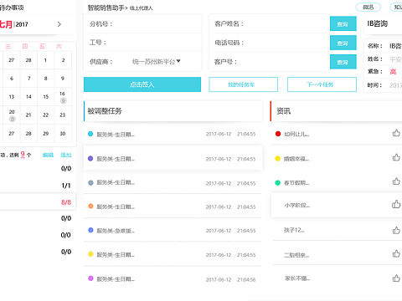
Task: Like the 孩子12 news item
Action: click(396, 230)
